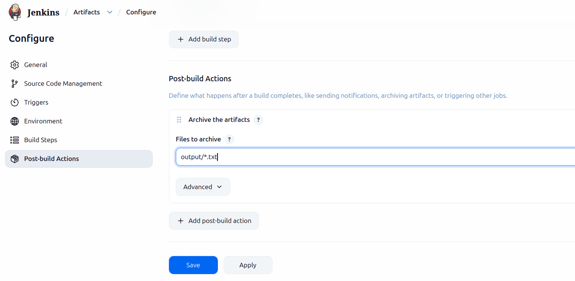
Task: Grab the drag handle beside Archive the artifacts
Action: [179, 120]
